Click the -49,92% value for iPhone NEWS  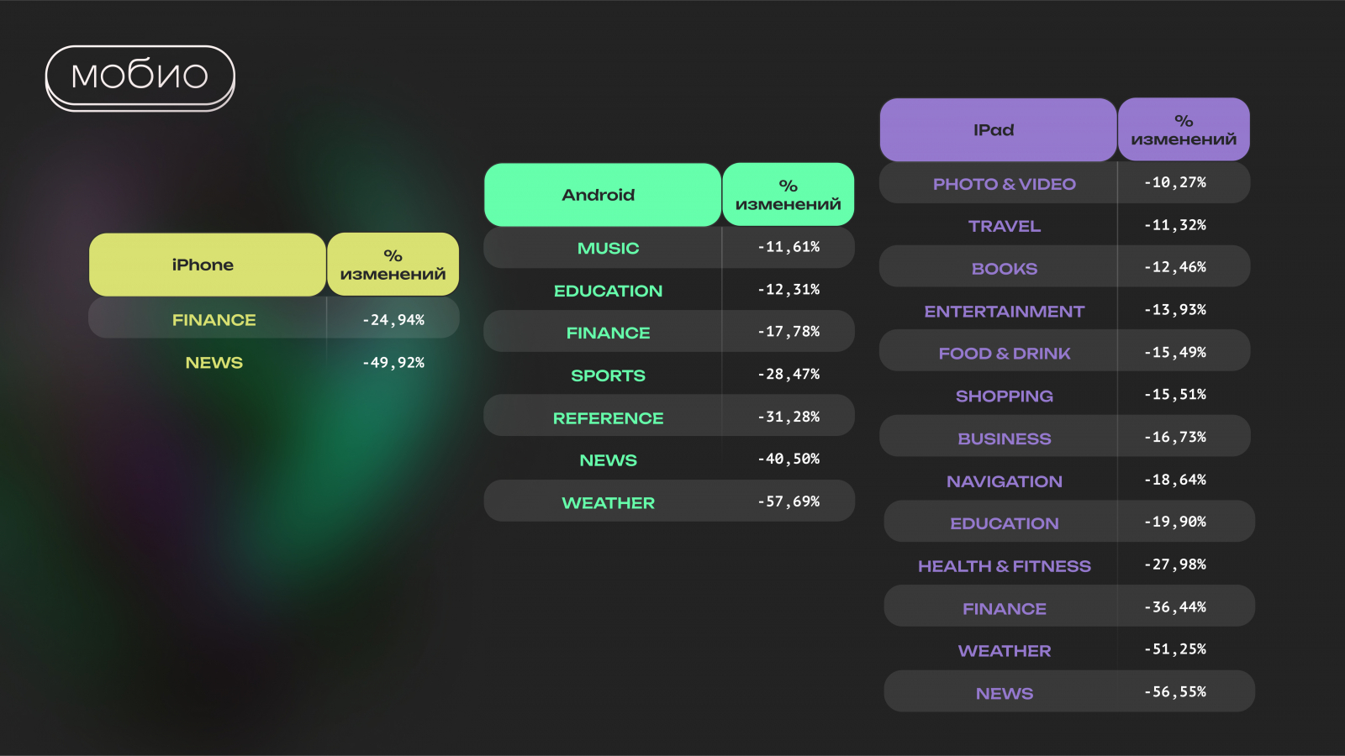tap(393, 363)
